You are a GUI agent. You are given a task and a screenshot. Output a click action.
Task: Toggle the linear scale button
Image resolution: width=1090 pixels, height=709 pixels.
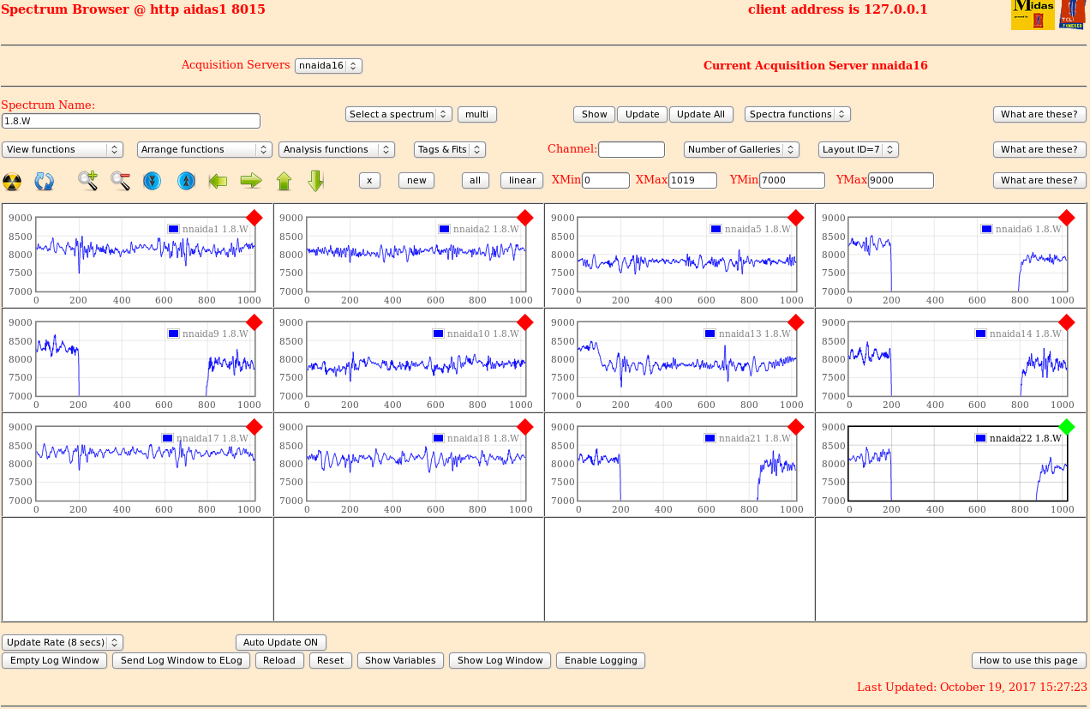[x=521, y=180]
